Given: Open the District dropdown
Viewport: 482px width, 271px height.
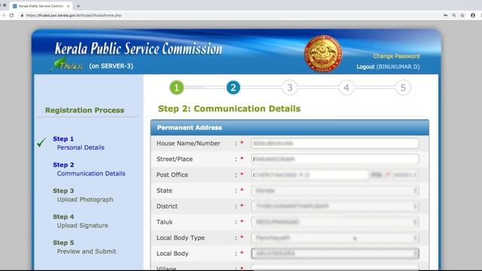Looking at the screenshot, I should [334, 206].
